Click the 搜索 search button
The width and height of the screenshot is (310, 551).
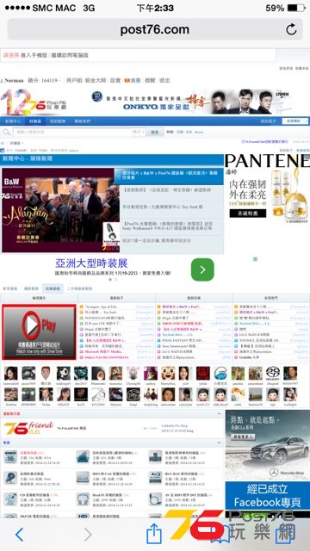[x=155, y=132]
